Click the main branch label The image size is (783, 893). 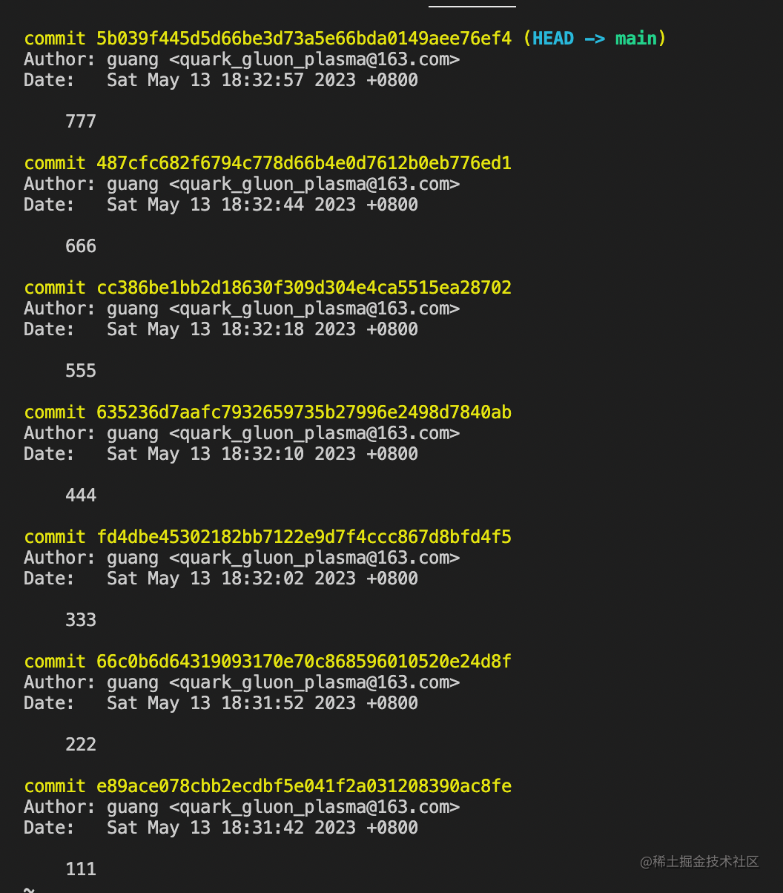click(x=636, y=39)
